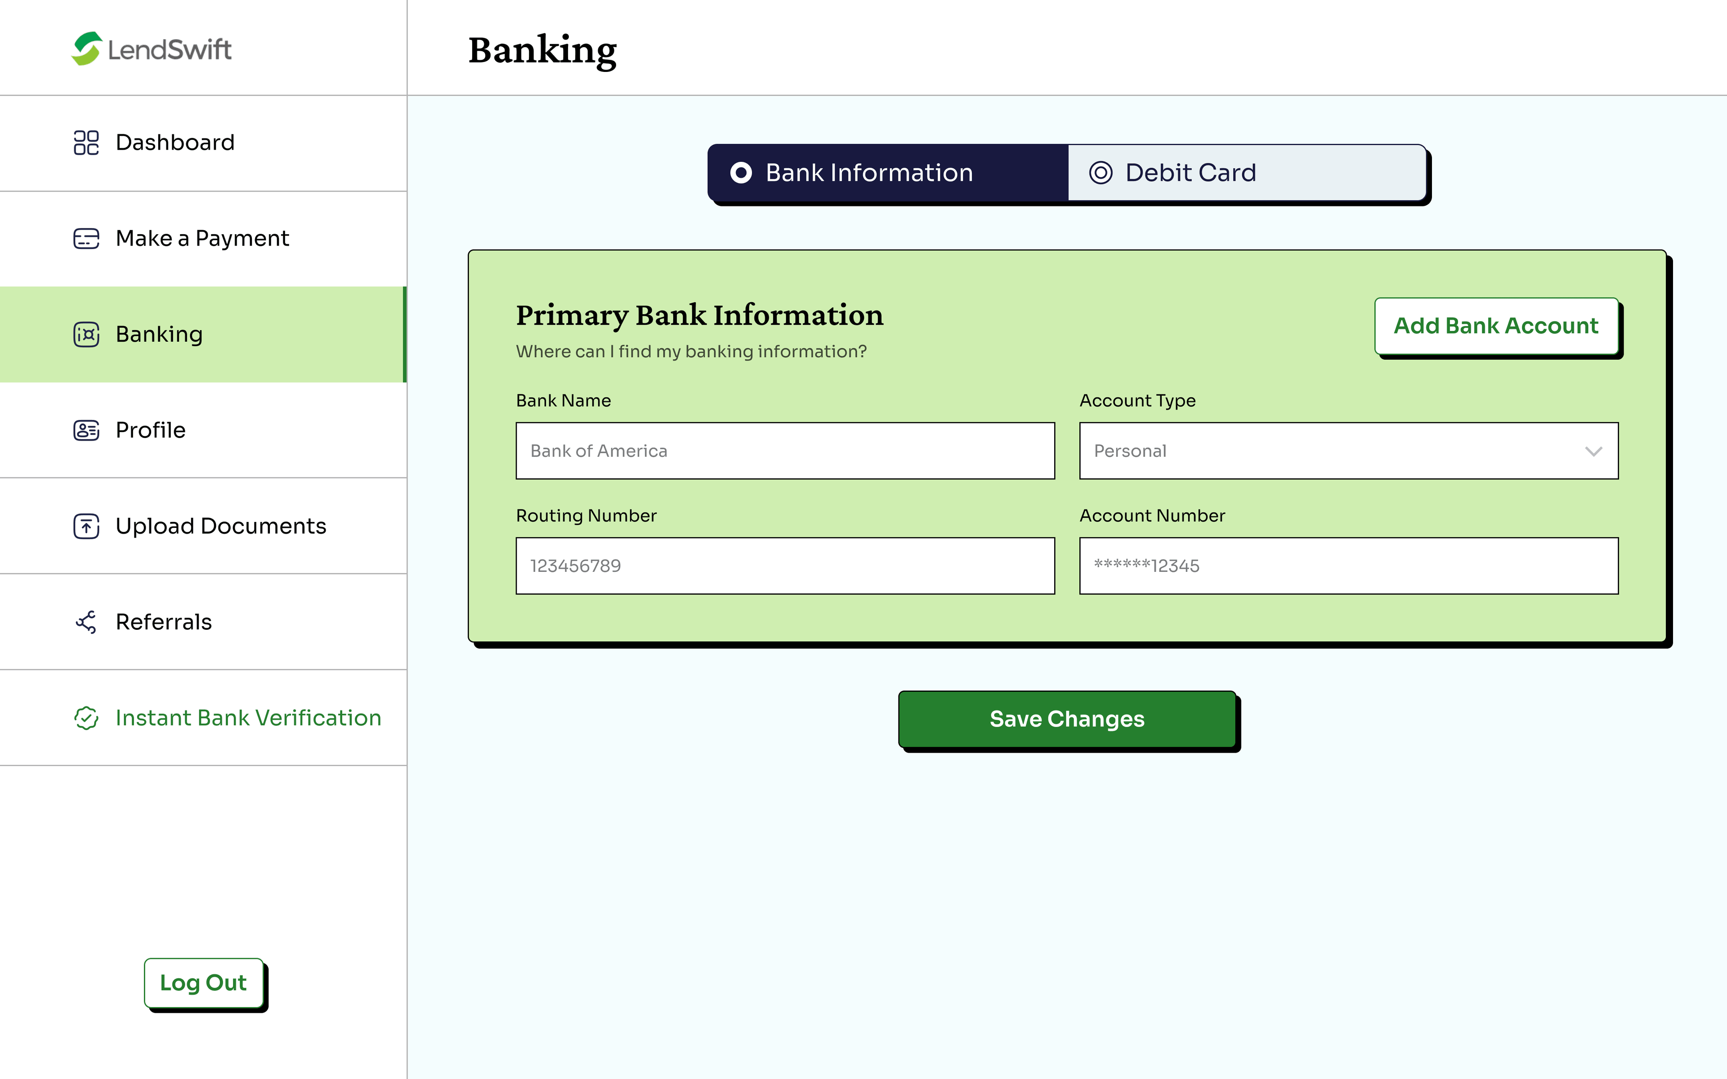Viewport: 1727px width, 1079px height.
Task: Click the Log Out button
Action: (x=203, y=983)
